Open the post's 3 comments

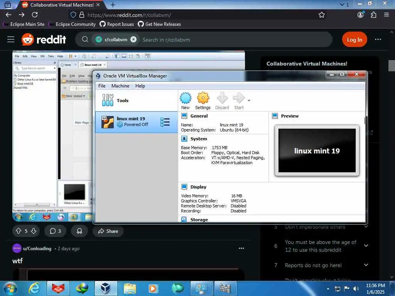(56, 231)
